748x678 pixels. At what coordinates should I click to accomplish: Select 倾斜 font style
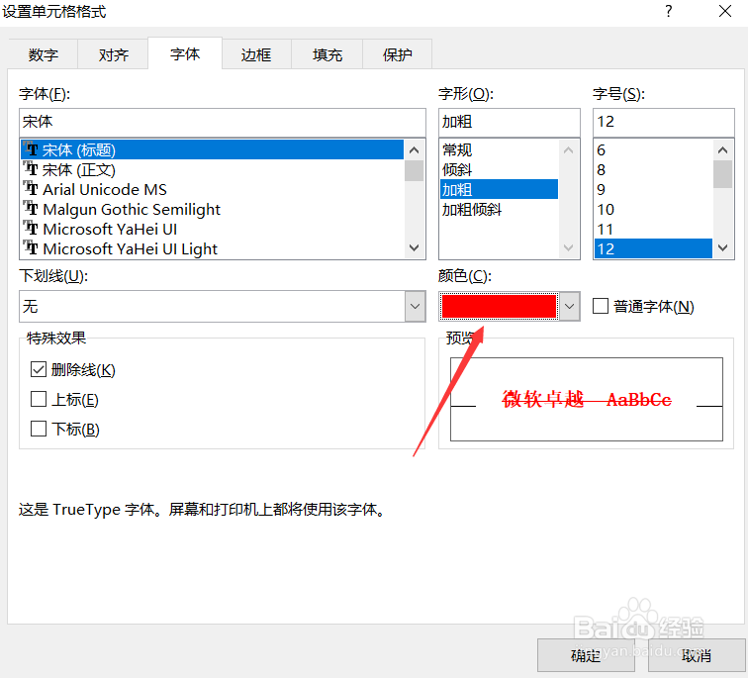499,170
